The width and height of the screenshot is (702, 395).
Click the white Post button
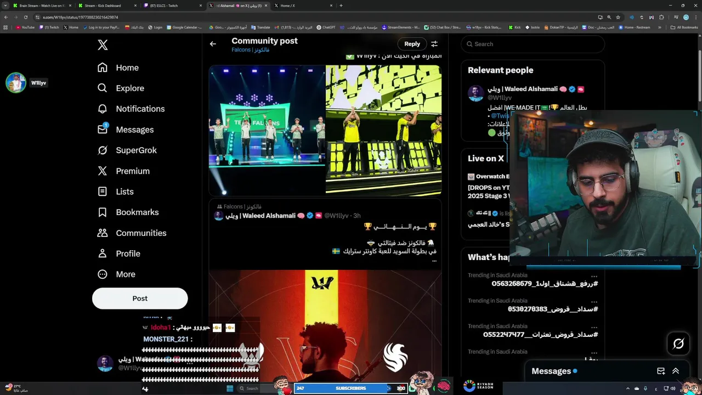[140, 298]
